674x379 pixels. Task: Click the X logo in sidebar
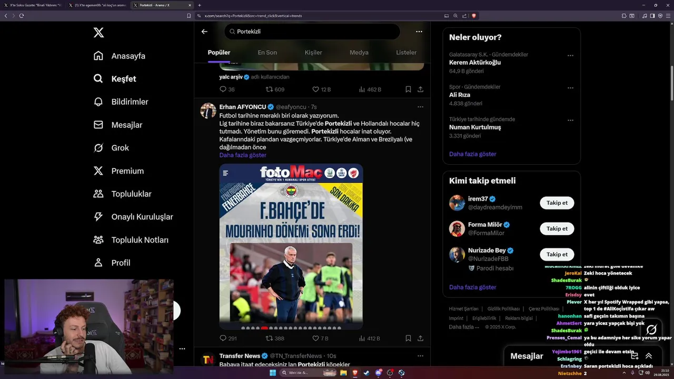coord(98,33)
